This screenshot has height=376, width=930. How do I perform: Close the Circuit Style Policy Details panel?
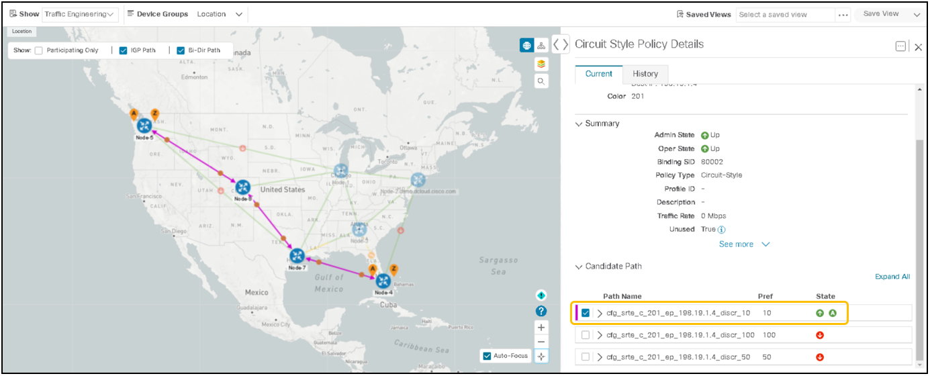click(918, 47)
